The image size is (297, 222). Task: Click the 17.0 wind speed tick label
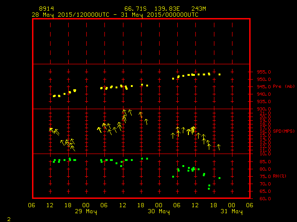point(265,128)
